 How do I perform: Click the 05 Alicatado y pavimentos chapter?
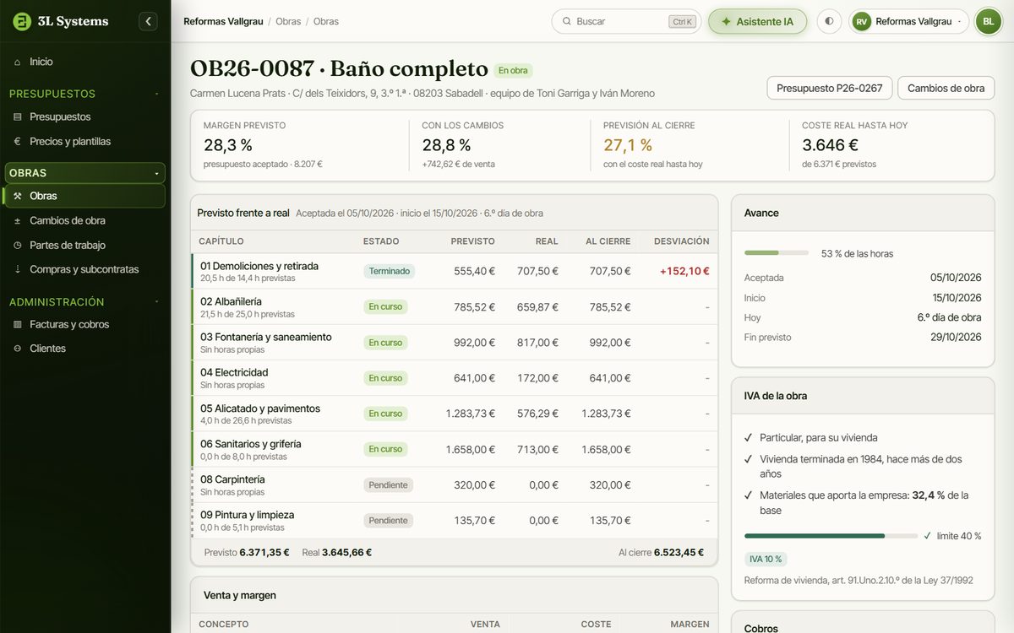click(x=260, y=408)
